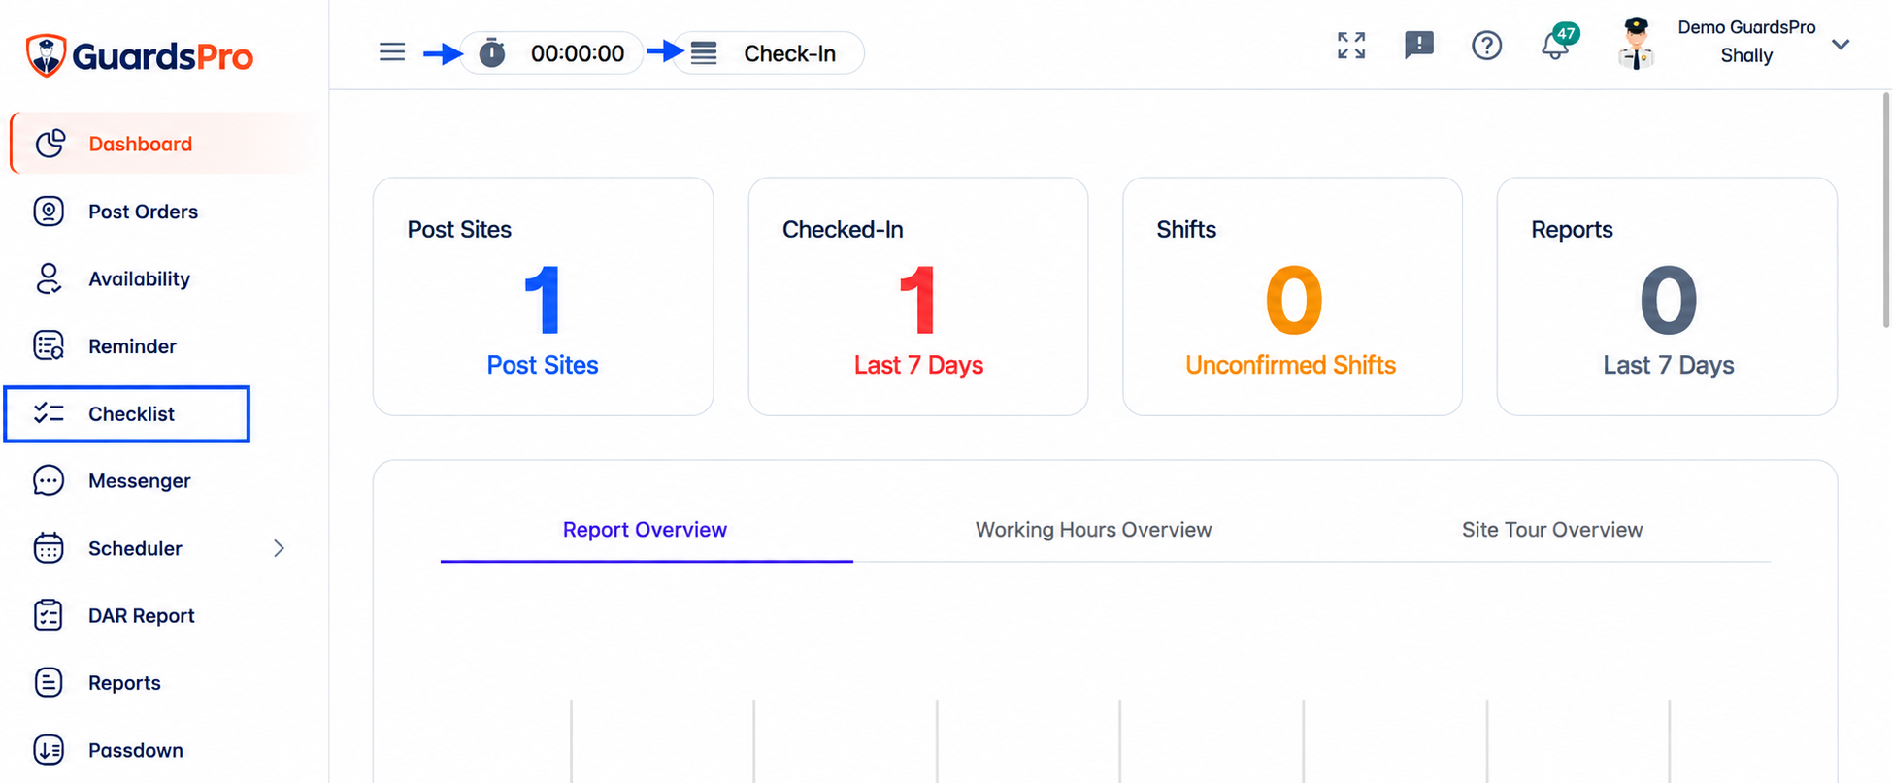Open the fullscreen expand icon
1892x783 pixels.
click(1351, 46)
